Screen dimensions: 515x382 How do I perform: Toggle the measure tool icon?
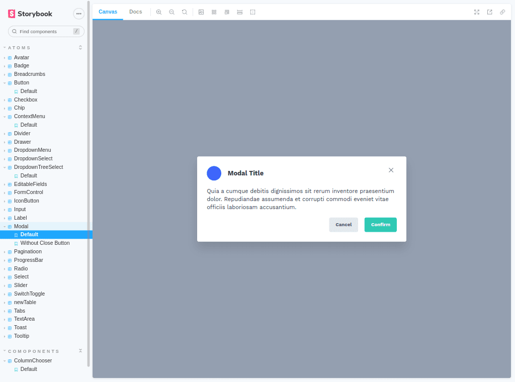point(240,12)
